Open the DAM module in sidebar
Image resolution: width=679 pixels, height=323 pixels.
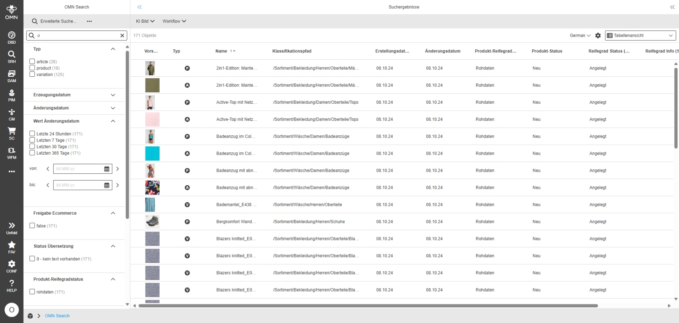11,76
